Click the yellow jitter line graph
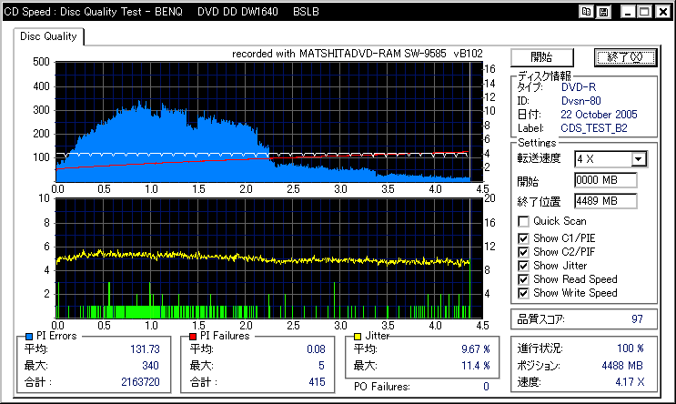676x404 pixels. pyautogui.click(x=263, y=258)
